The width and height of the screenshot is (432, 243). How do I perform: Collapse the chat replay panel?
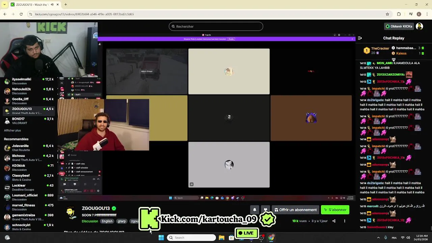360,38
